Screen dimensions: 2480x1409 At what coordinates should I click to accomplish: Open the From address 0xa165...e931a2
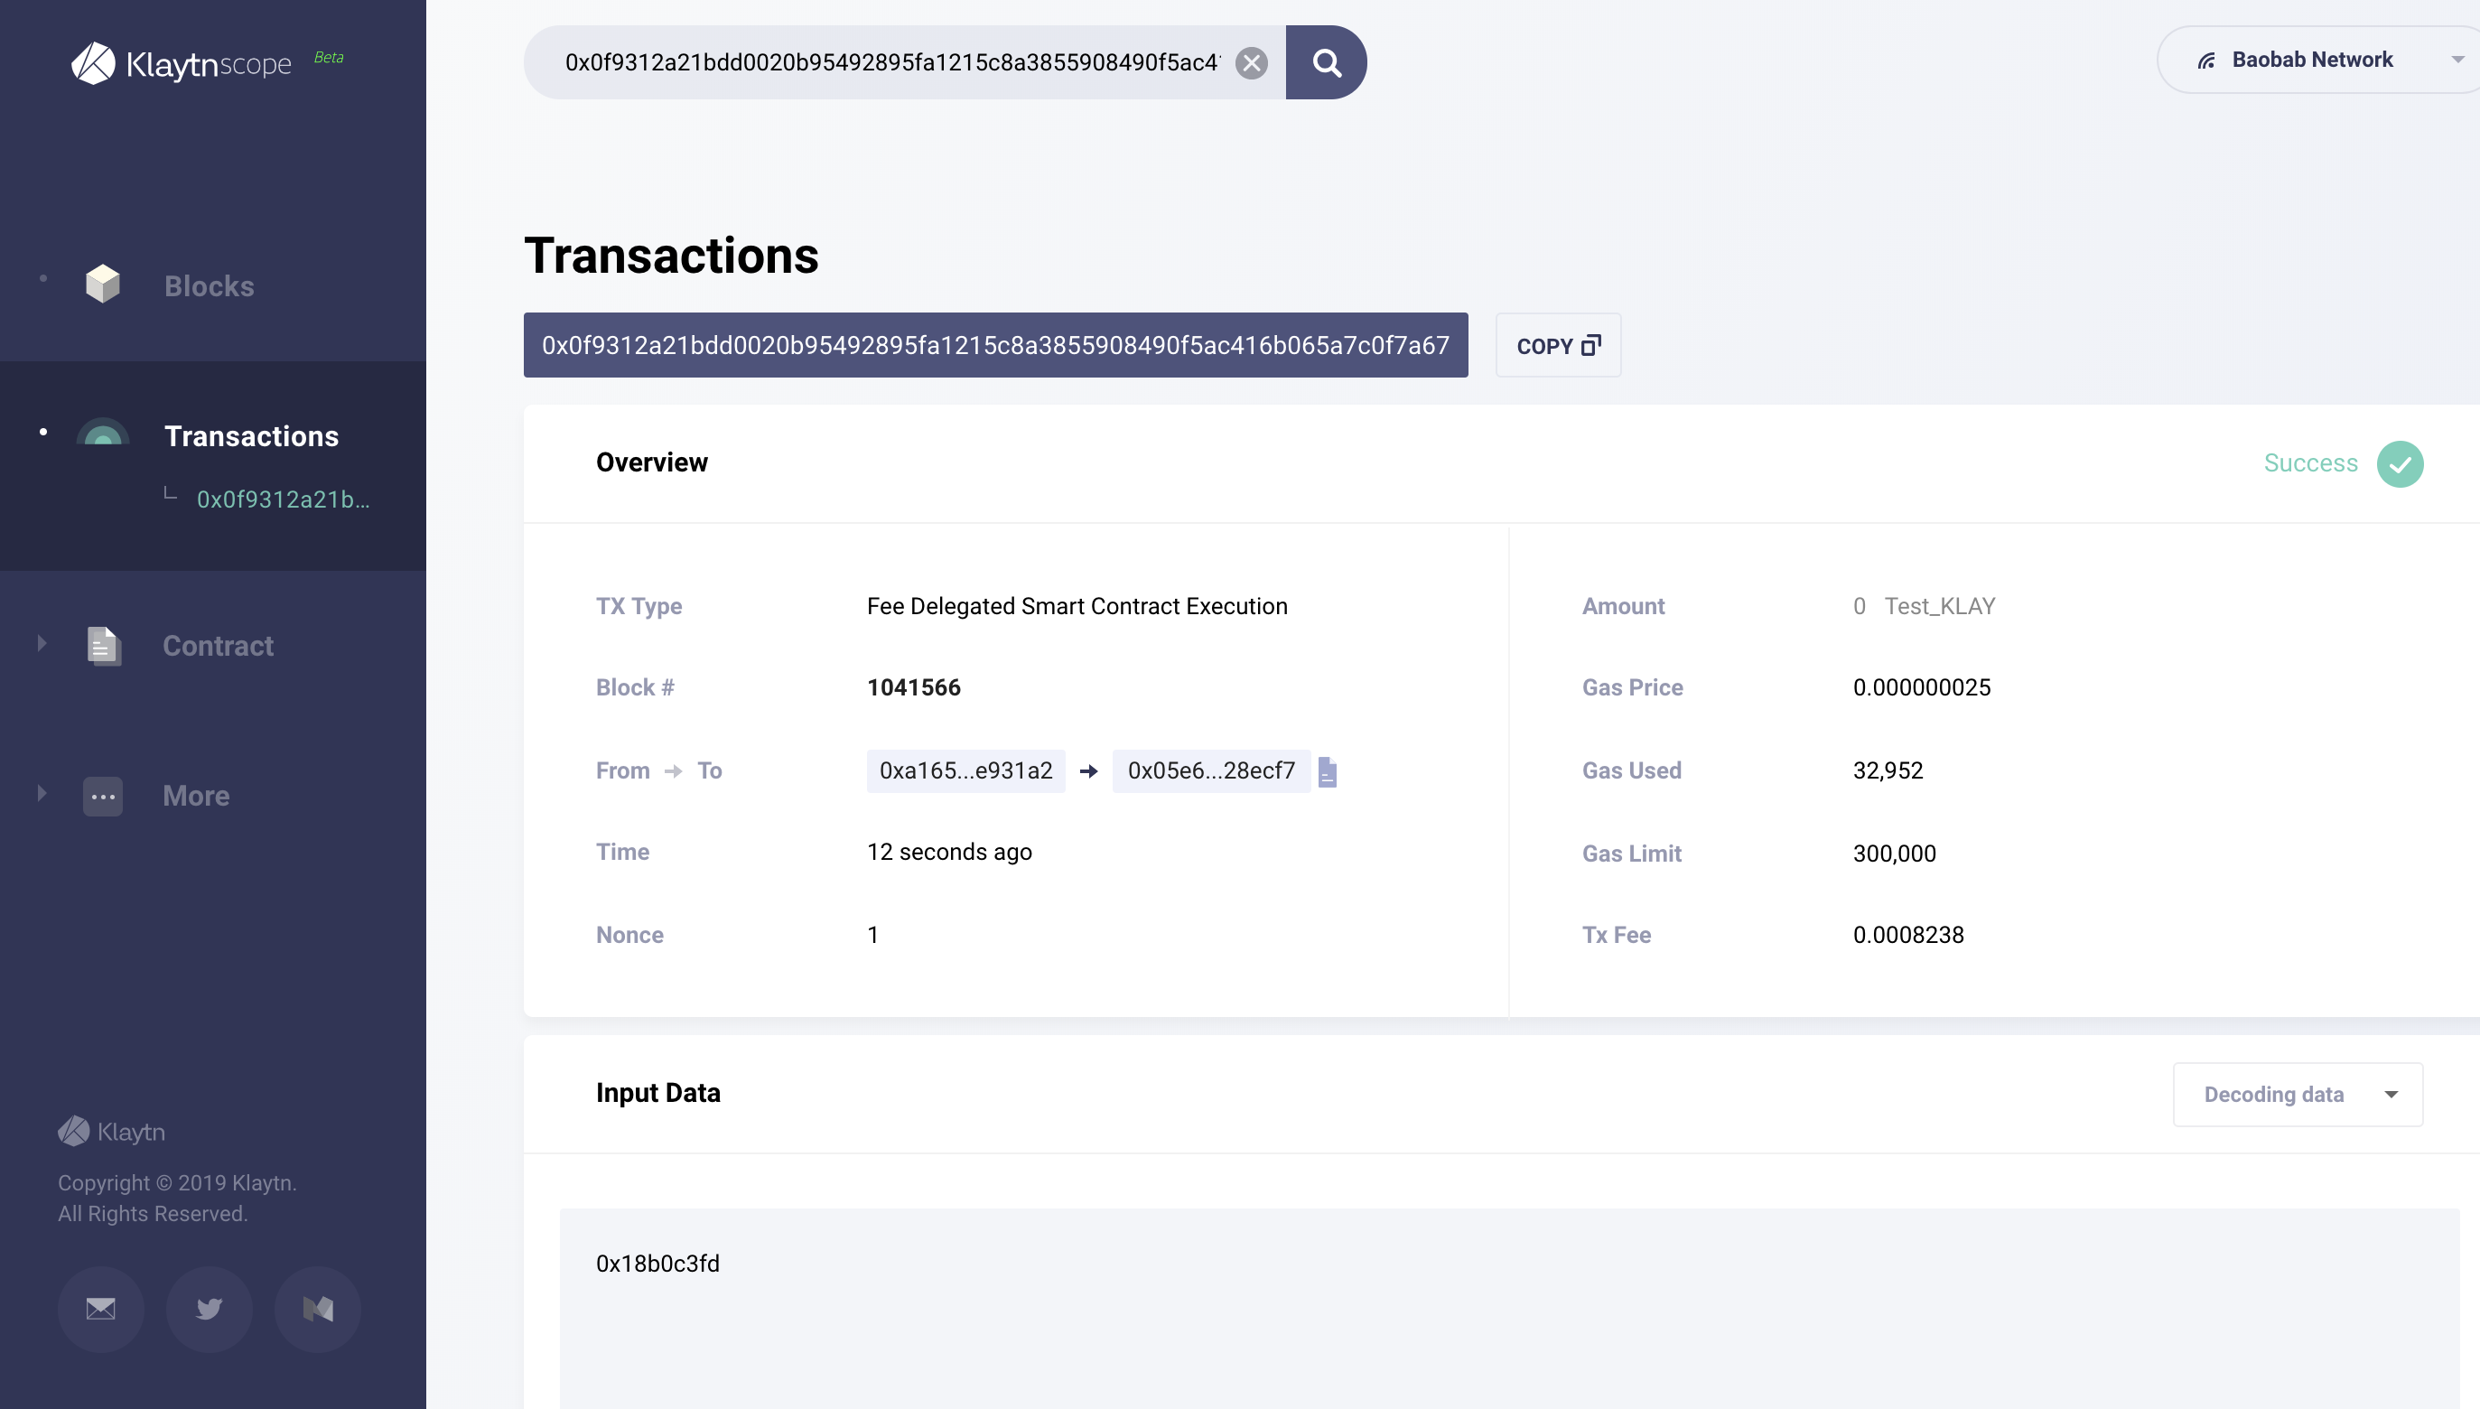[965, 771]
